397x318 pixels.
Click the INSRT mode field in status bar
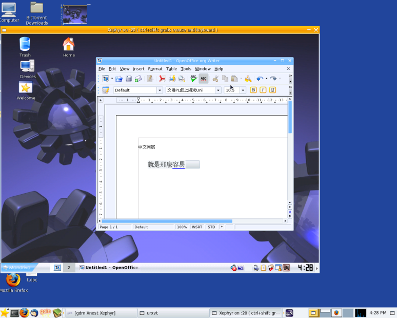pyautogui.click(x=197, y=227)
